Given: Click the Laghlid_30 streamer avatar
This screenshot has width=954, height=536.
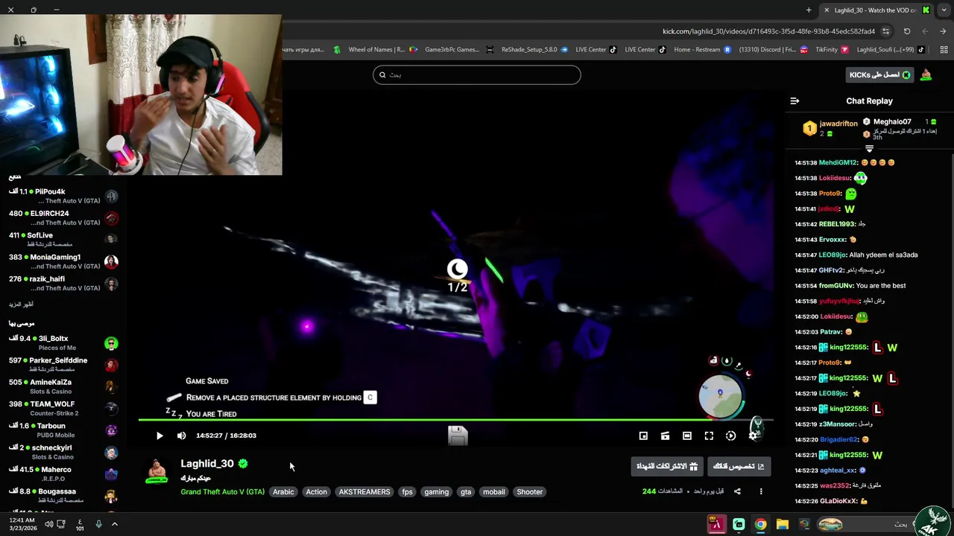Looking at the screenshot, I should coord(157,471).
